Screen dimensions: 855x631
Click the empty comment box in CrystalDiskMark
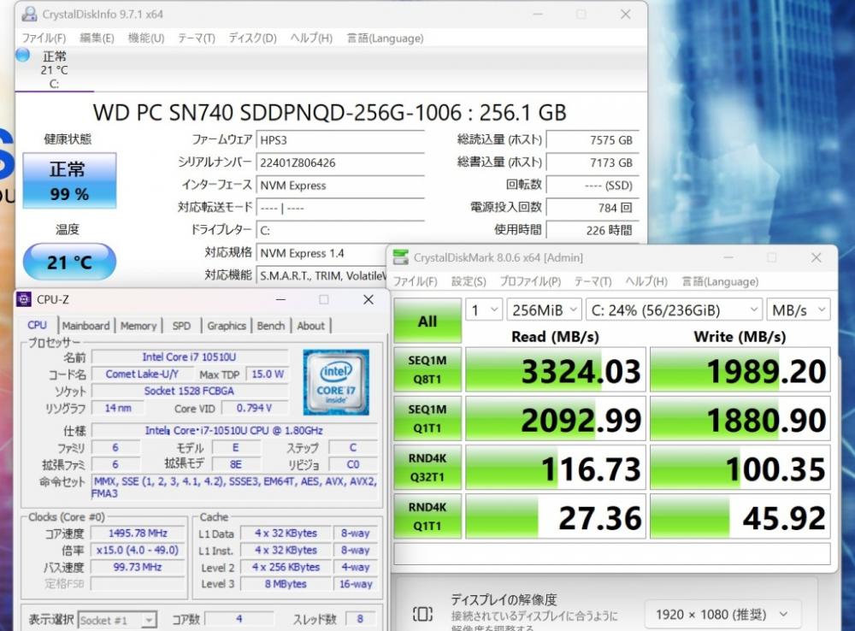point(612,553)
